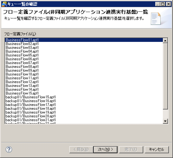Click the フロー定義ファイル(L): label

click(20, 34)
